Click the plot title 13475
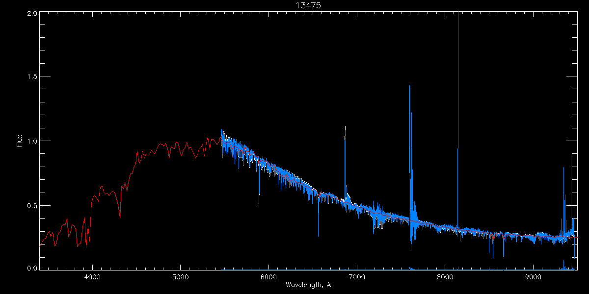 [x=308, y=5]
